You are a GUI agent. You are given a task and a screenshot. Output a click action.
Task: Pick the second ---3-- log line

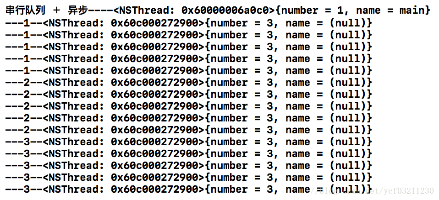tap(189, 153)
